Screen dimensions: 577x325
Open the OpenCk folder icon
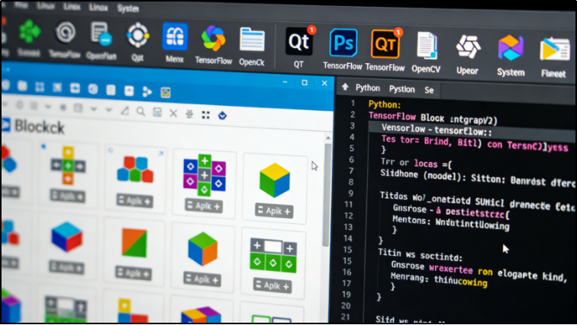point(252,39)
